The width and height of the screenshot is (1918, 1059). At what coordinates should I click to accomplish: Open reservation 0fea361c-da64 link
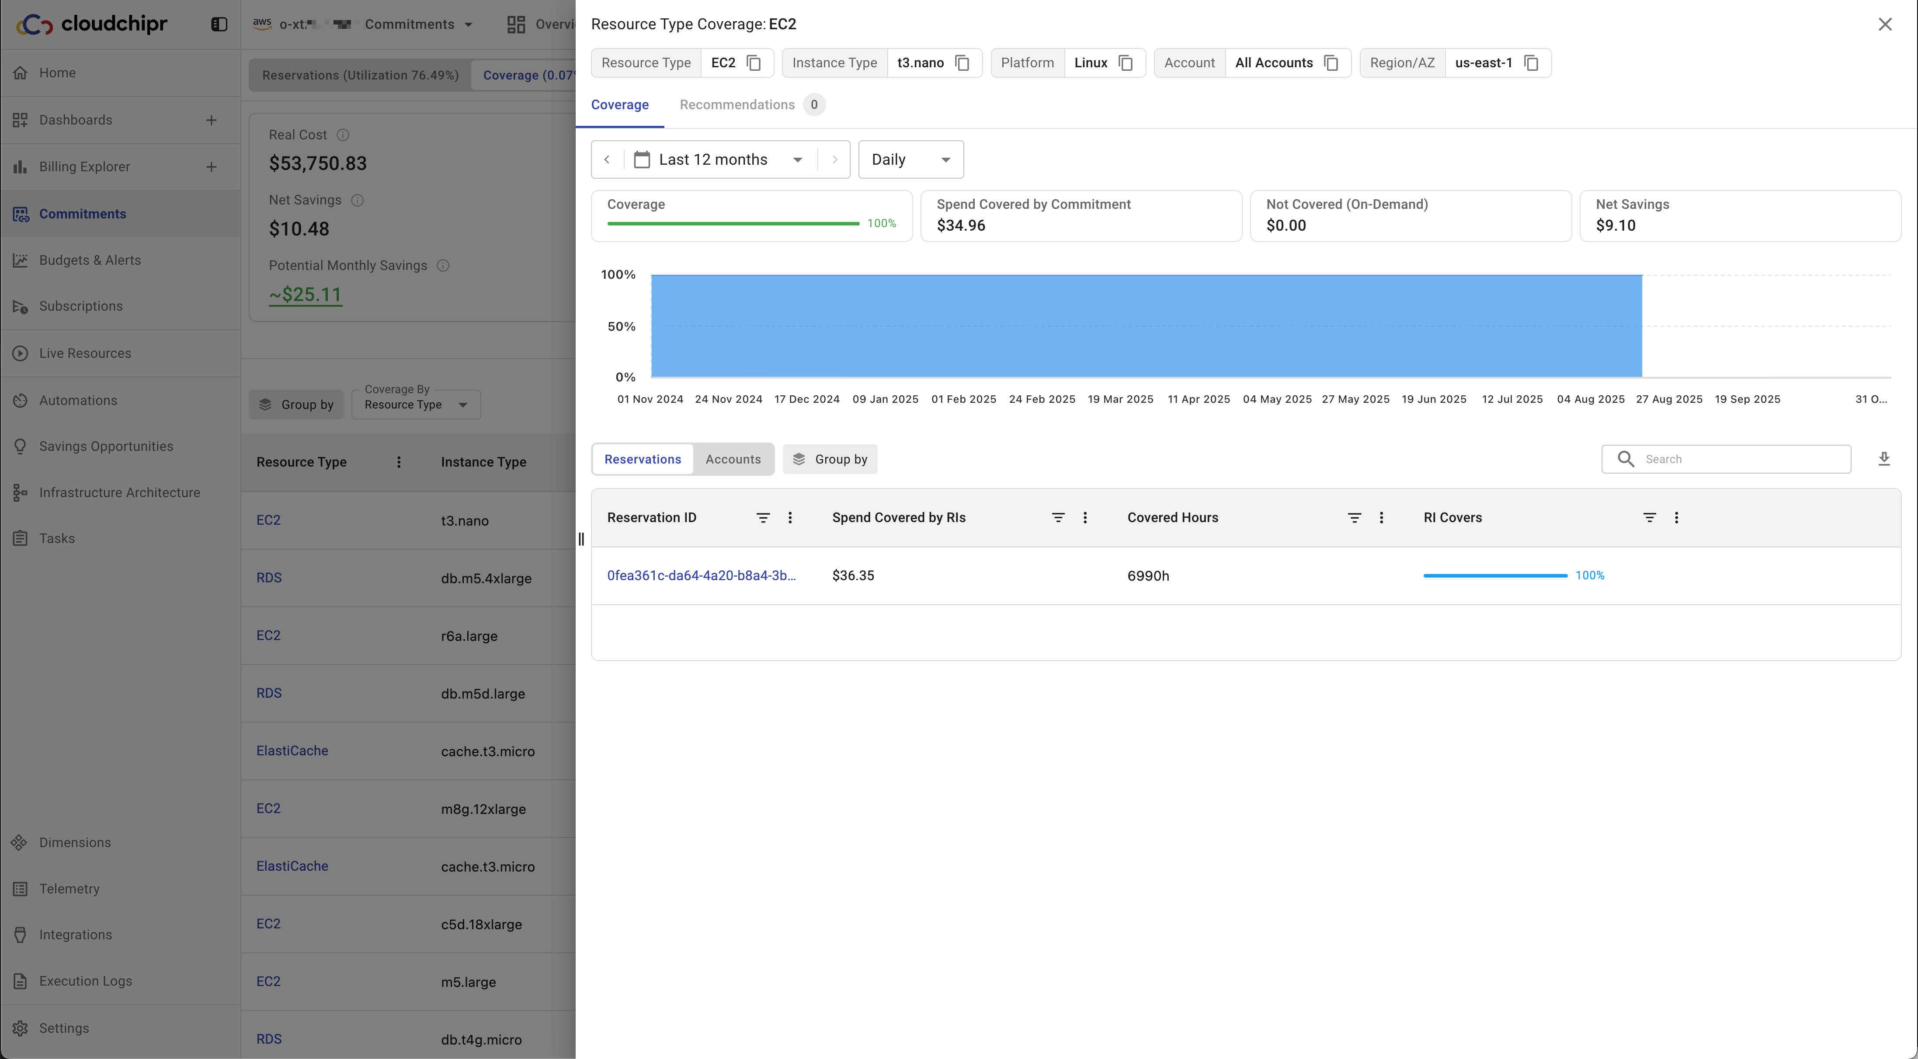(x=701, y=576)
